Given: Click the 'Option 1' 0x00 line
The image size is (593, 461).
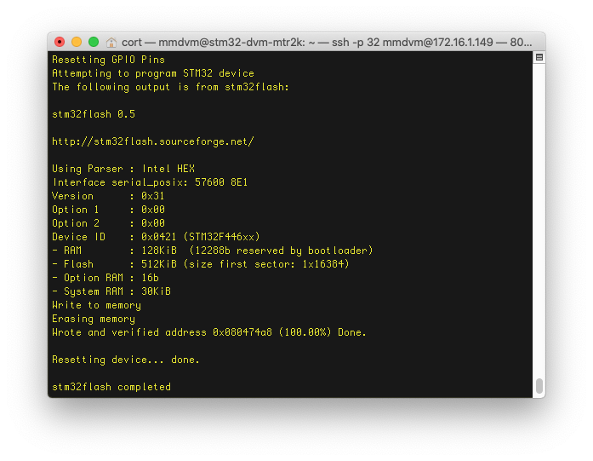Looking at the screenshot, I should 108,210.
